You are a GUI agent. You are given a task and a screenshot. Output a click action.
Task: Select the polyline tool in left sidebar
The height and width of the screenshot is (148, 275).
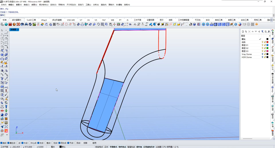2,34
